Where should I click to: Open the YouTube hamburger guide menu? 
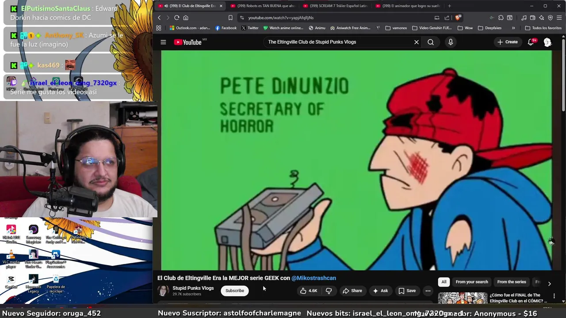coord(163,42)
